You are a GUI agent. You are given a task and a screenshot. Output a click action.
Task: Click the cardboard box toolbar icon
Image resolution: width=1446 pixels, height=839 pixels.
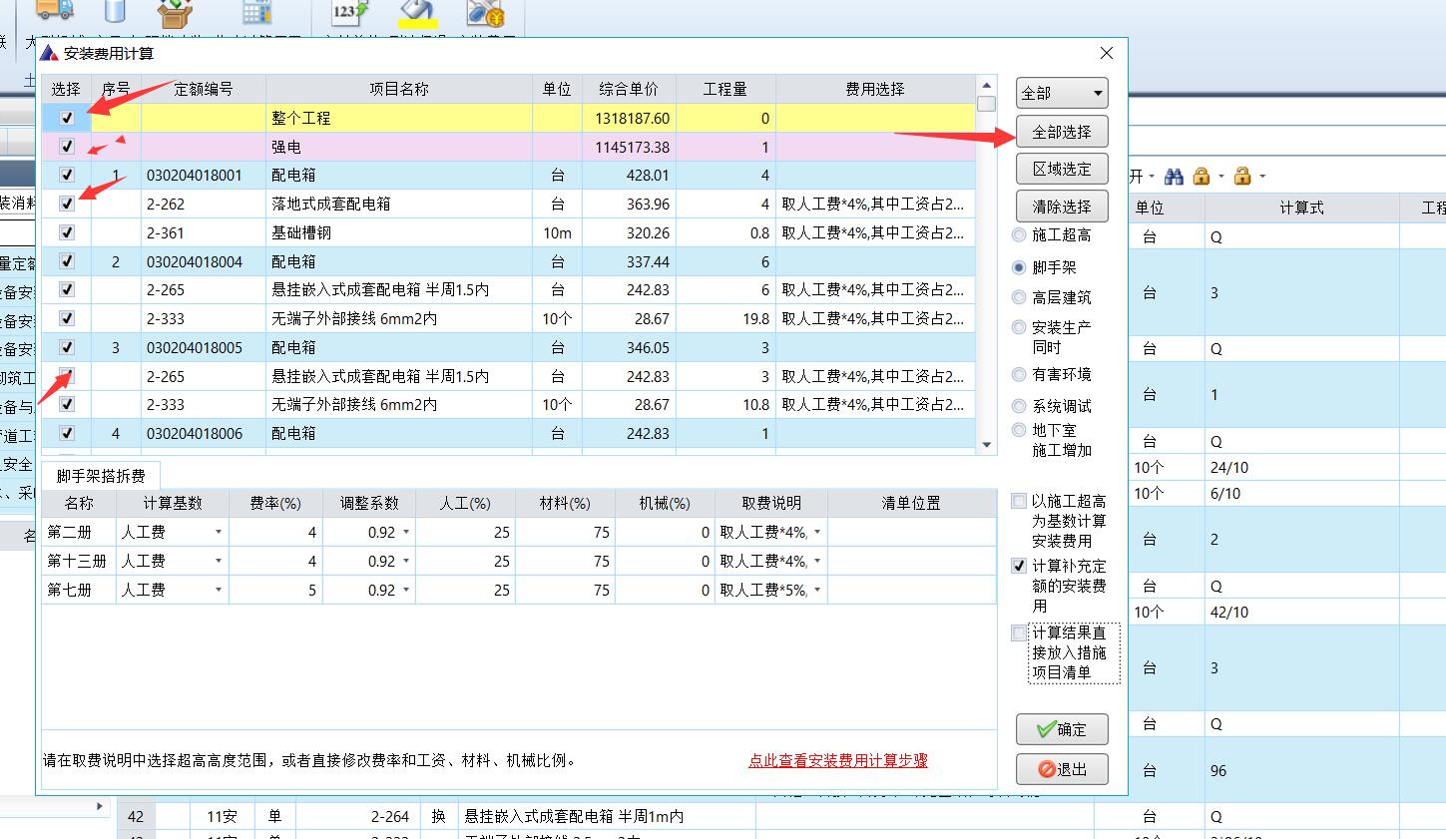176,13
